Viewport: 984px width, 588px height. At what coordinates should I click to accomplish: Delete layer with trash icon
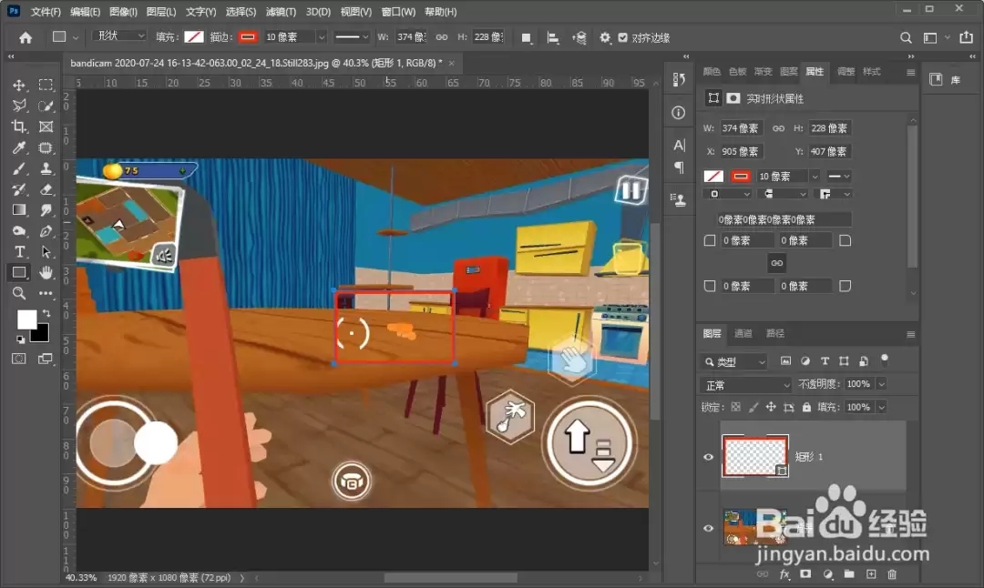[x=892, y=574]
